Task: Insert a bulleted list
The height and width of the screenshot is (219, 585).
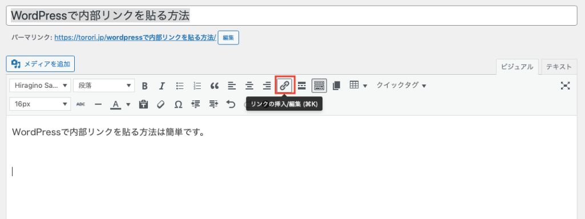Action: pos(180,86)
